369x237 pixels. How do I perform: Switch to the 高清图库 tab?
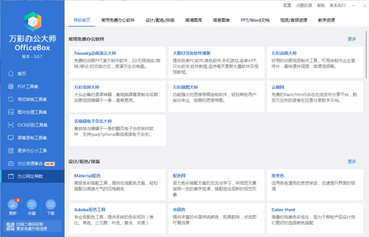tap(193, 20)
